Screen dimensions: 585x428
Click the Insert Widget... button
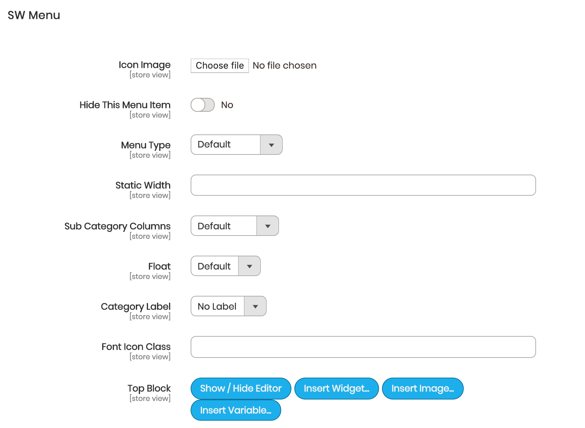(x=337, y=389)
